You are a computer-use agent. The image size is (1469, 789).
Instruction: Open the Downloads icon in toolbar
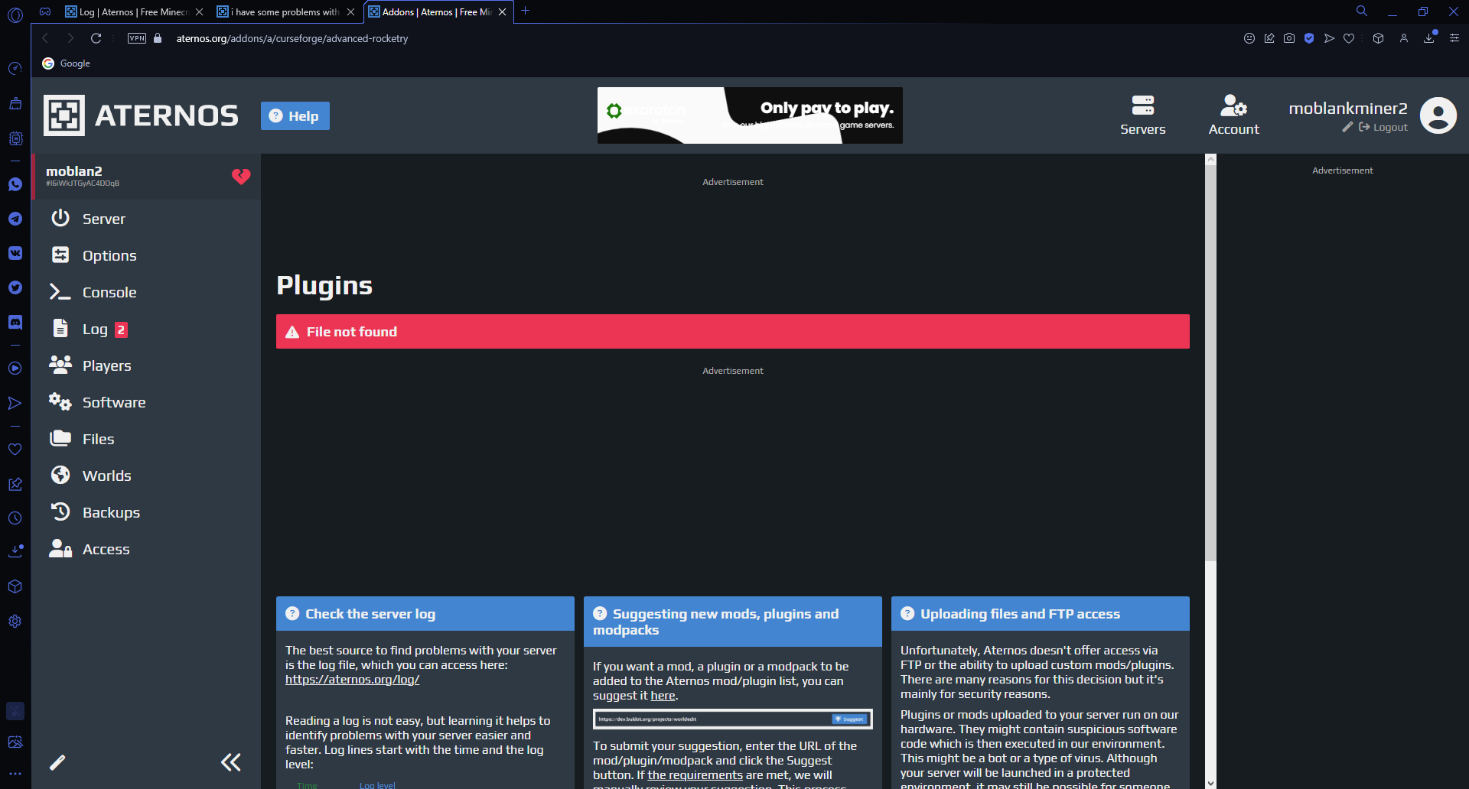pos(1429,38)
